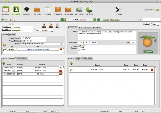Click the About description text box
This screenshot has width=161, height=113.
tap(107, 35)
